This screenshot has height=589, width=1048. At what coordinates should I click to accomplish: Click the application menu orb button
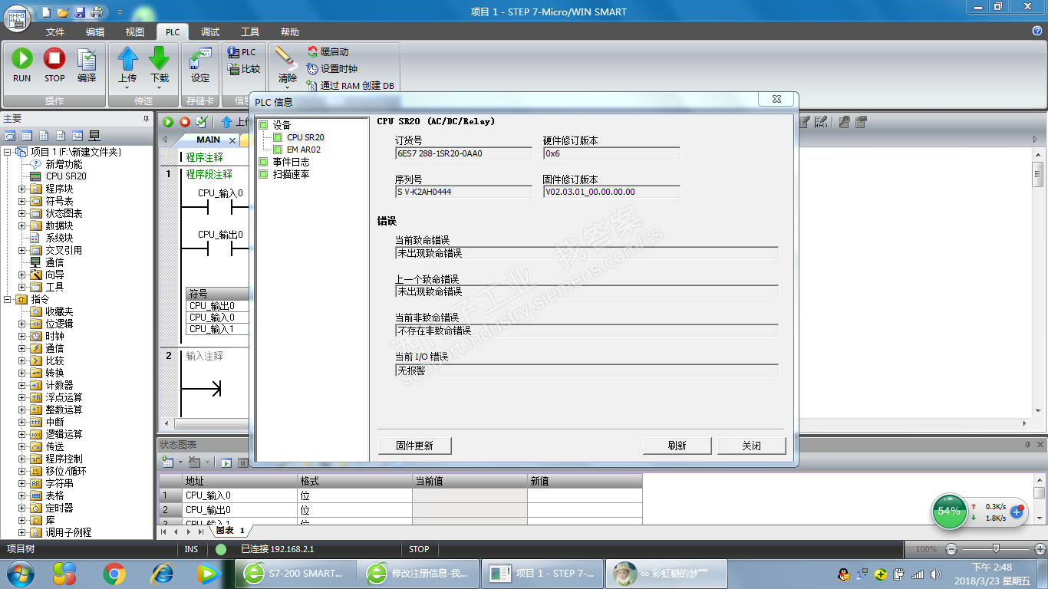click(x=18, y=18)
